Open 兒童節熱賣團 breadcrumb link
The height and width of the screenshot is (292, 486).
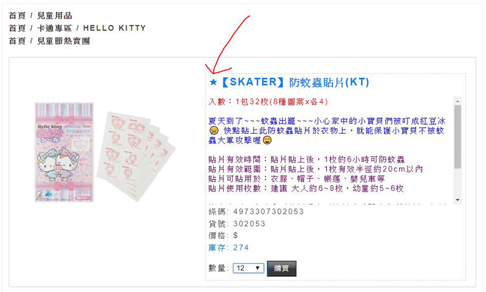tap(64, 41)
